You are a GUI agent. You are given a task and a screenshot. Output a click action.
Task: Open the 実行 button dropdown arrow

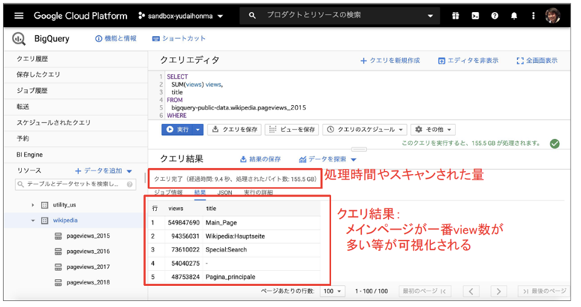[198, 129]
